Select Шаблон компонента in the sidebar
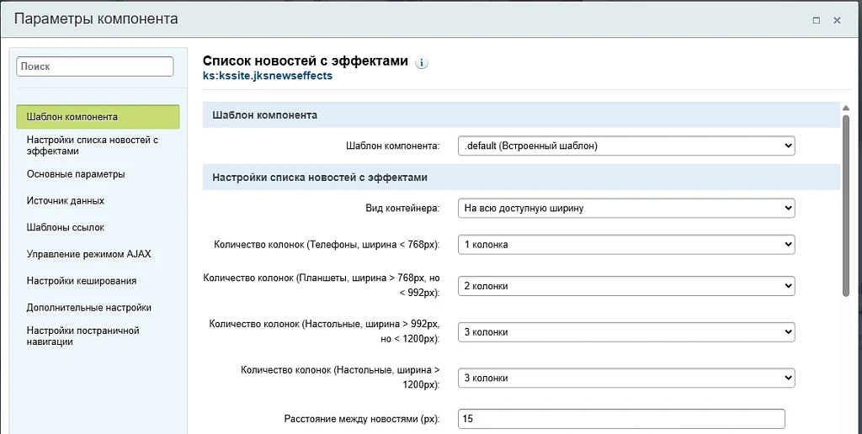862x434 pixels. click(98, 117)
